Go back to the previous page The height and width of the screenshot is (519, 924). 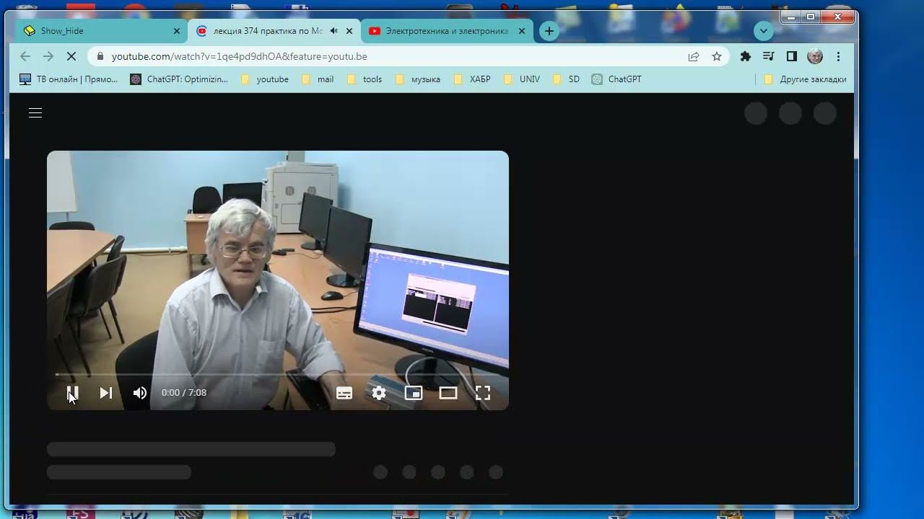[25, 56]
